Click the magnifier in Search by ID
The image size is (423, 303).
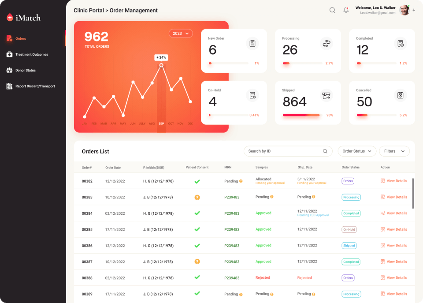pyautogui.click(x=325, y=151)
